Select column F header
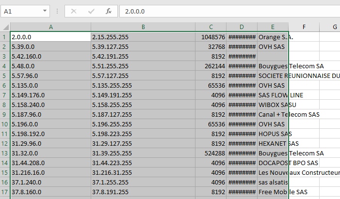The image size is (340, 199). pyautogui.click(x=304, y=27)
